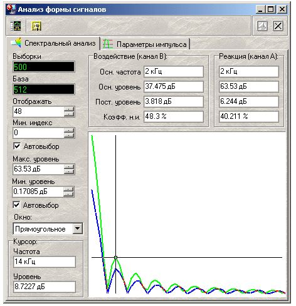Select the Прямоугольное window combo box

[48, 228]
